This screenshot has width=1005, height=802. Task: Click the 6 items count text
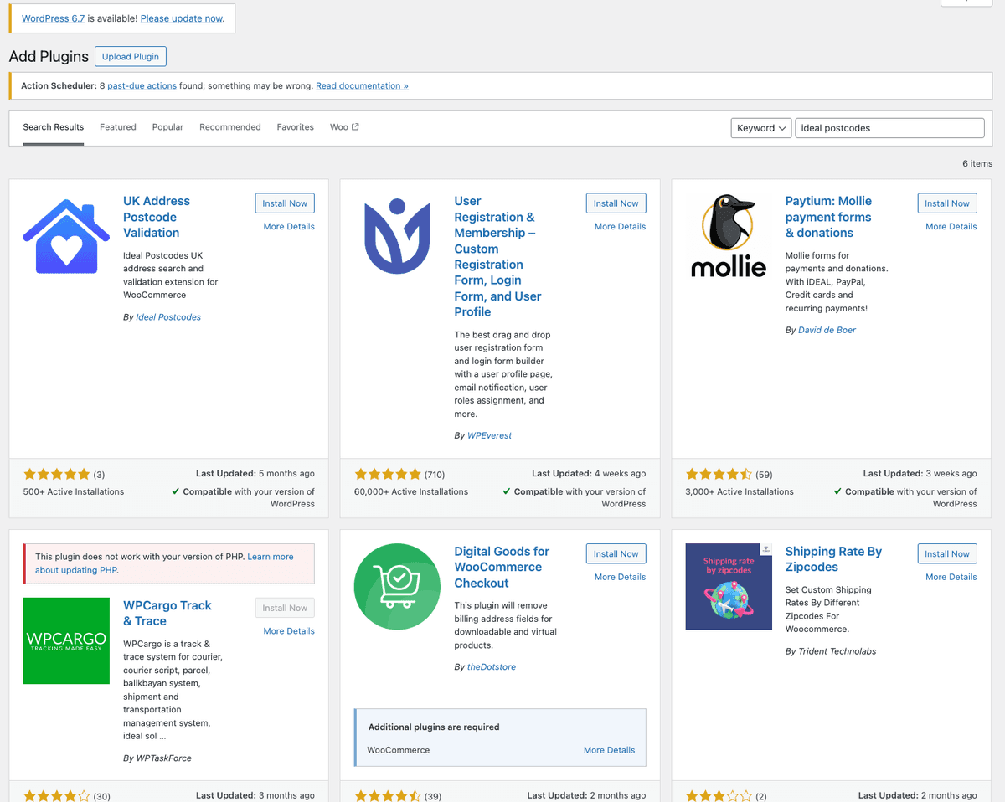coord(977,164)
